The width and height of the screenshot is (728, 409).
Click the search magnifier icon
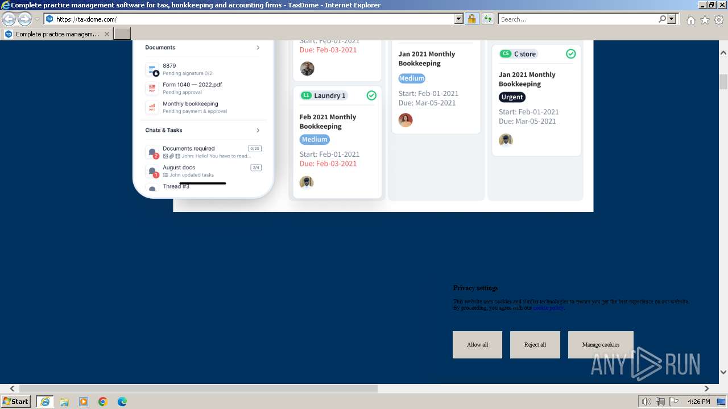[x=662, y=19]
